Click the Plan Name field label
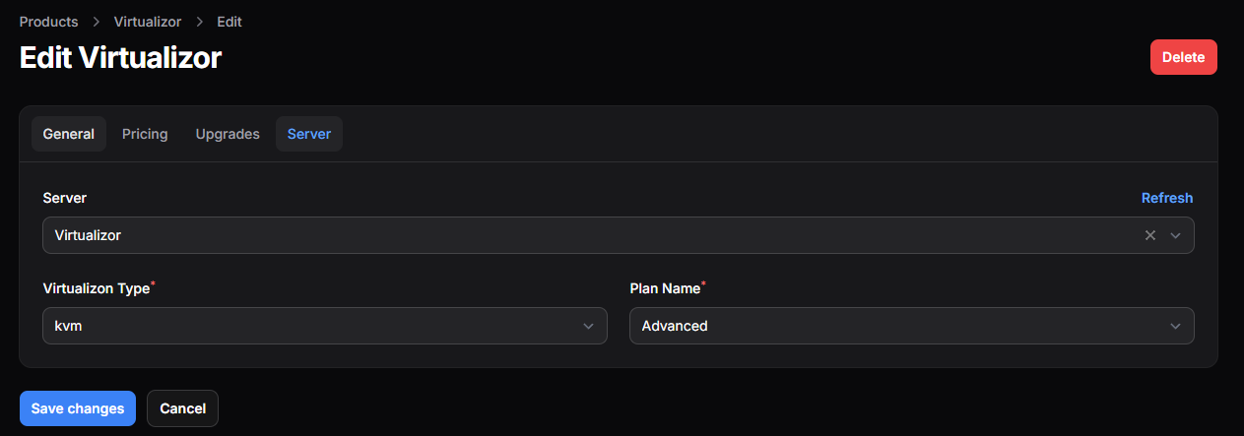The height and width of the screenshot is (436, 1244). coord(665,288)
